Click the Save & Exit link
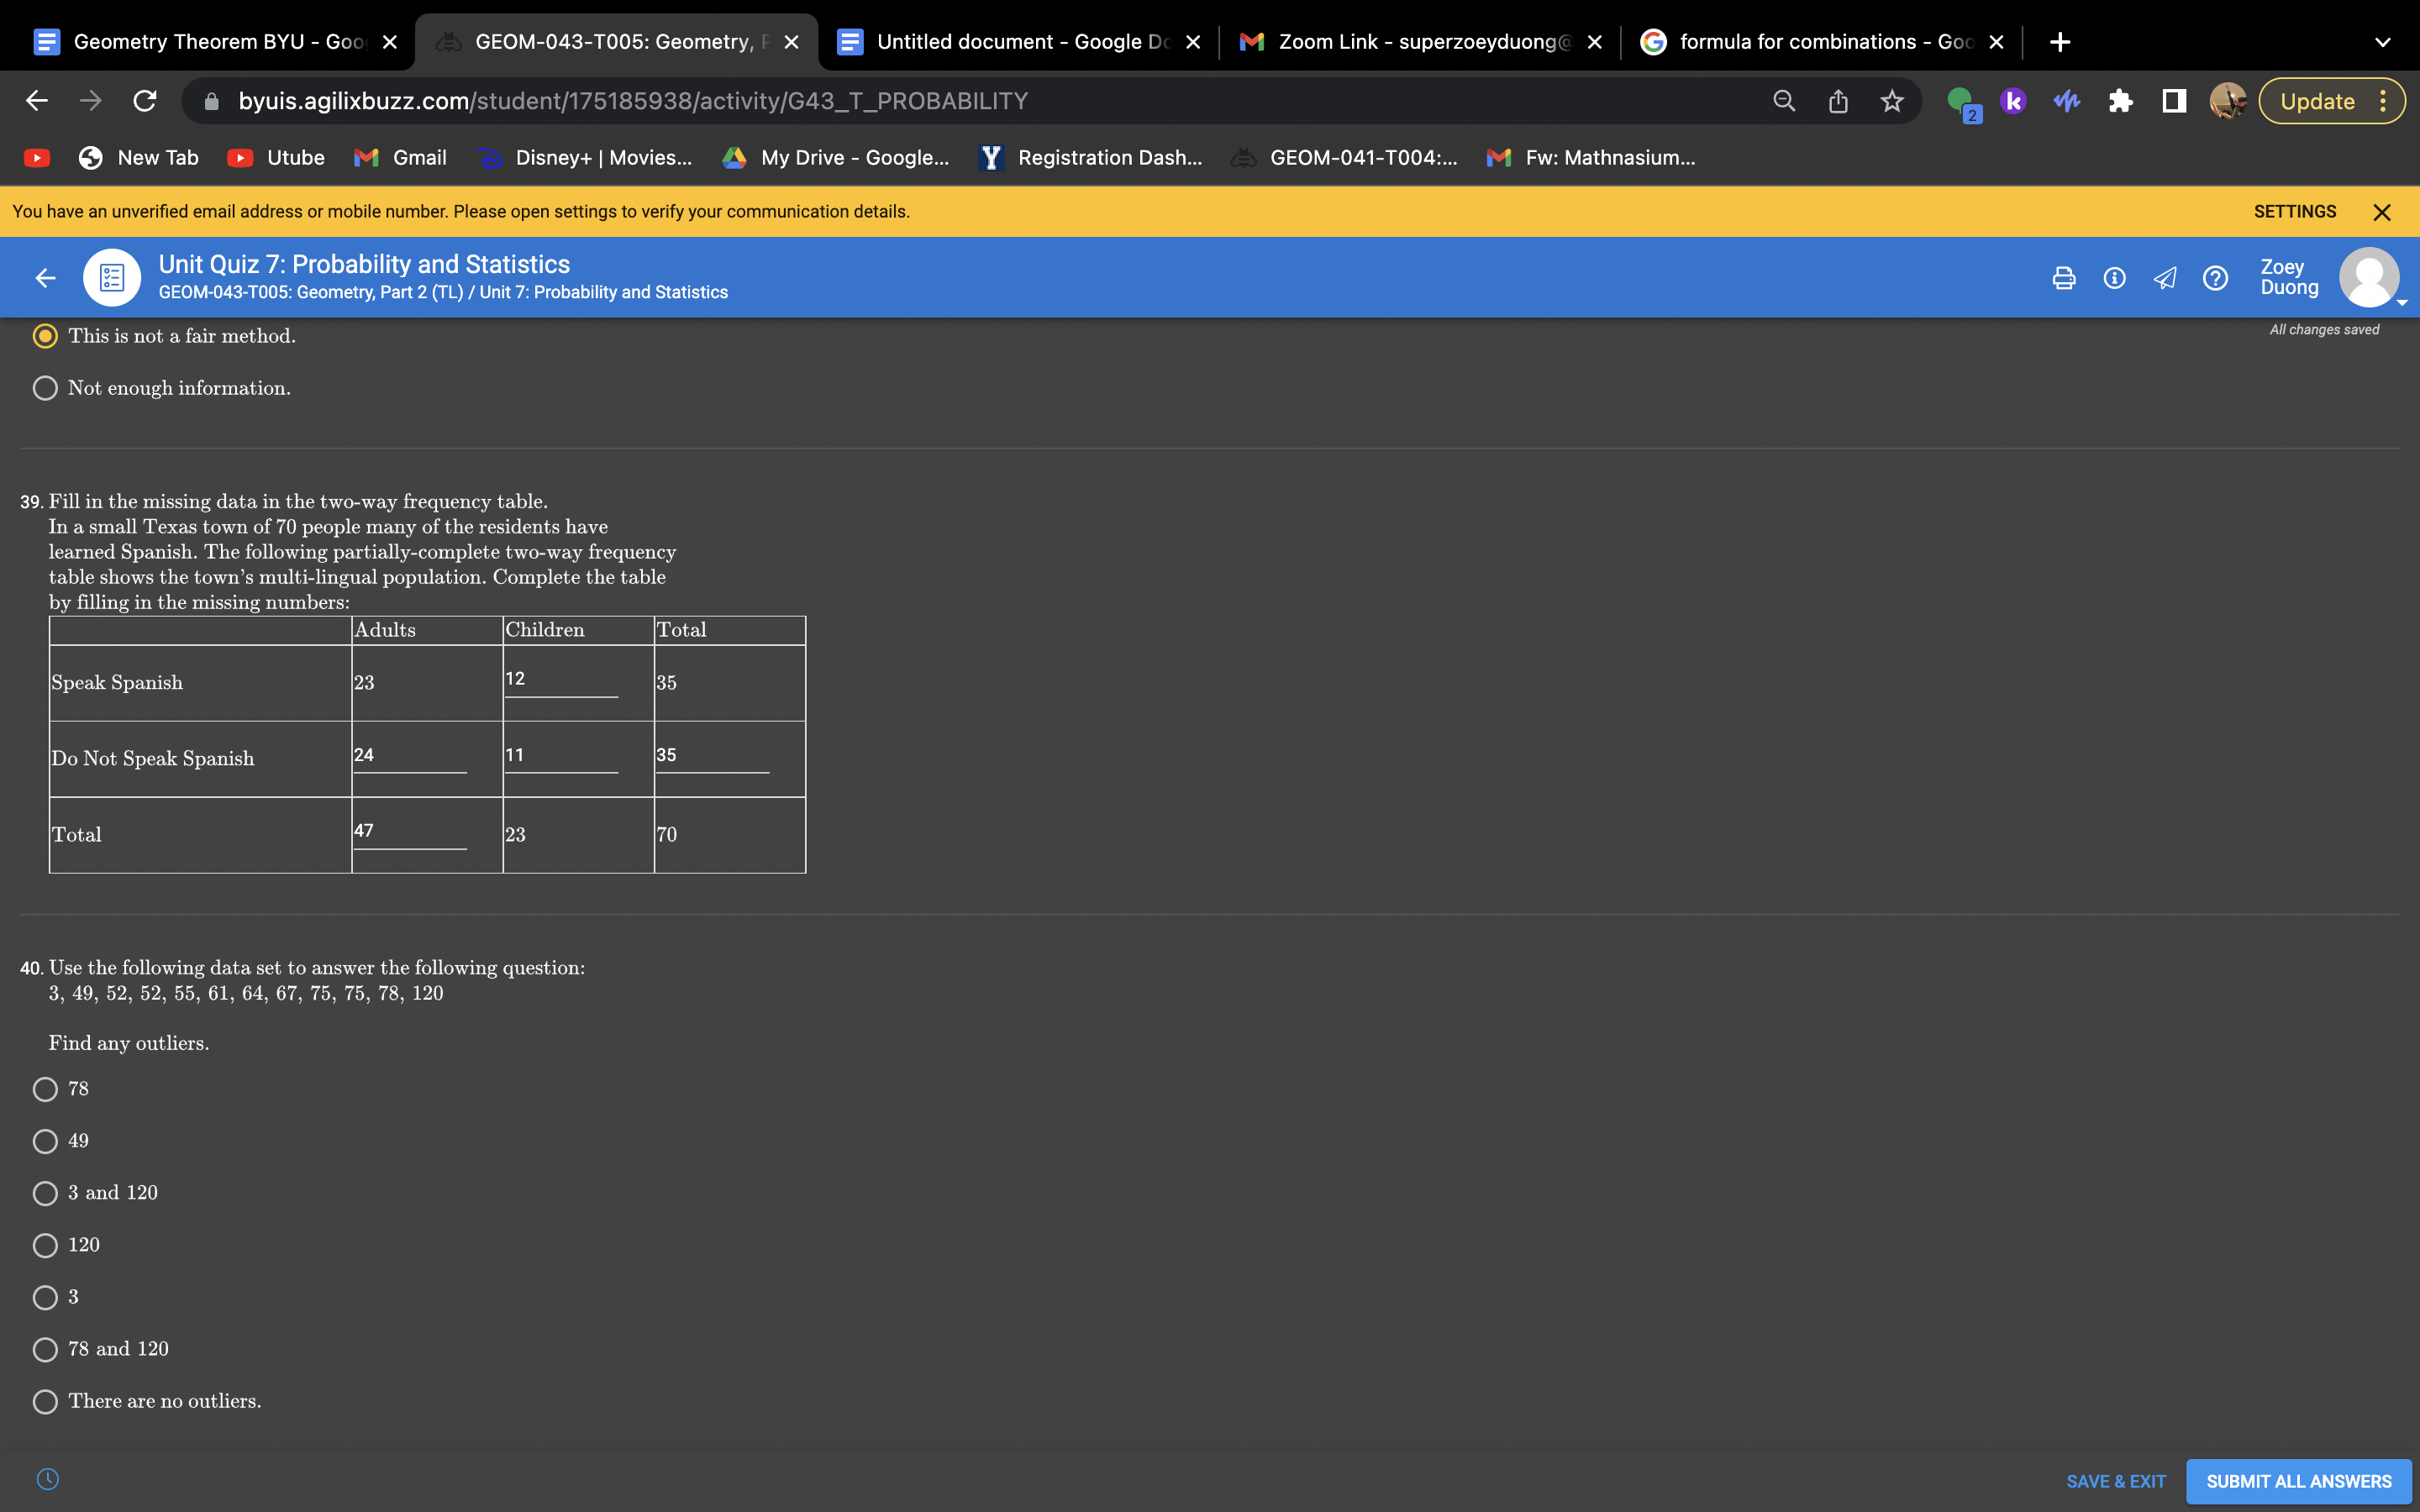This screenshot has width=2420, height=1512. click(x=2115, y=1481)
